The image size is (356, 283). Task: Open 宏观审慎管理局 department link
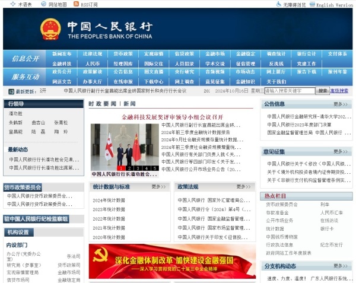(23, 272)
